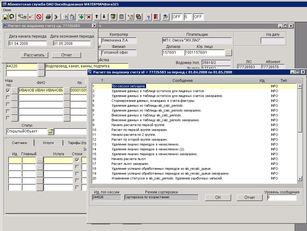This screenshot has height=231, width=307.
Task: Toggle the checked 'Наш л/с' checkbox for ИВАНОВ
Action: point(8,90)
